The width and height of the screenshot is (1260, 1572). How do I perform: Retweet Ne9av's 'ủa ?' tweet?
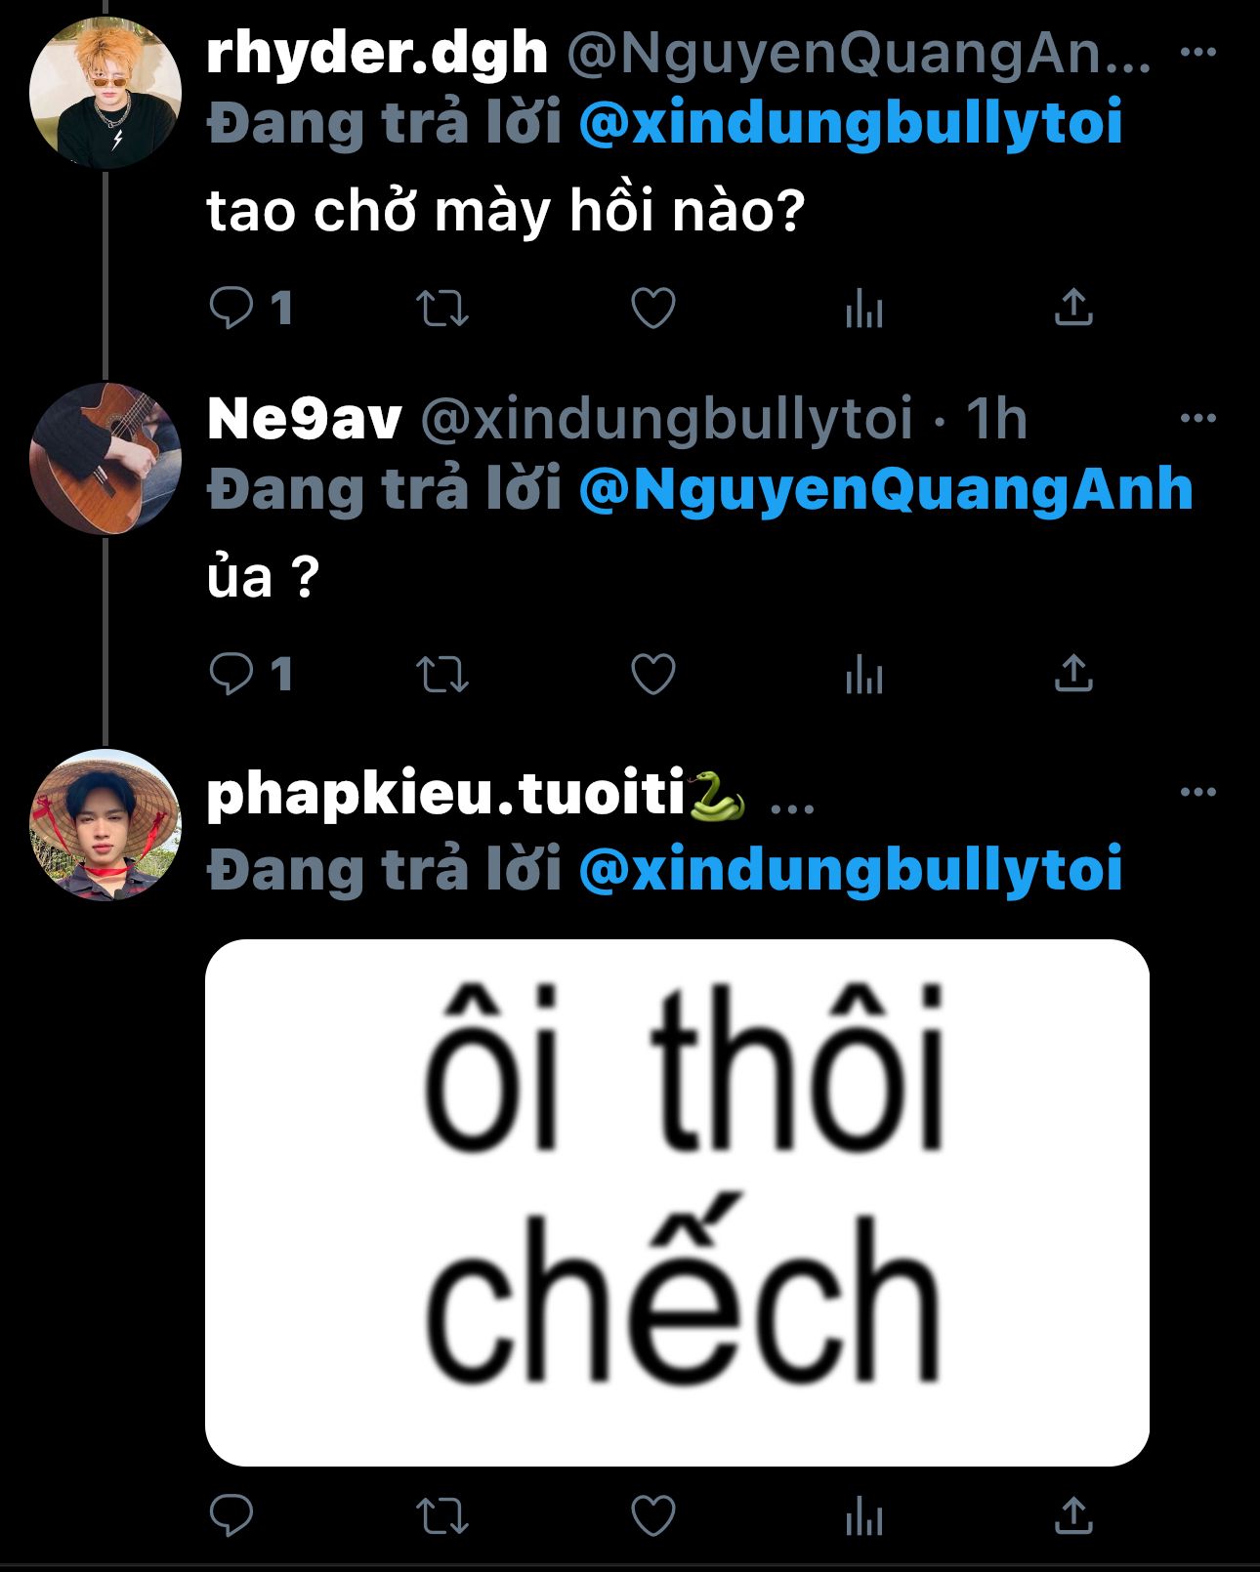pyautogui.click(x=442, y=674)
